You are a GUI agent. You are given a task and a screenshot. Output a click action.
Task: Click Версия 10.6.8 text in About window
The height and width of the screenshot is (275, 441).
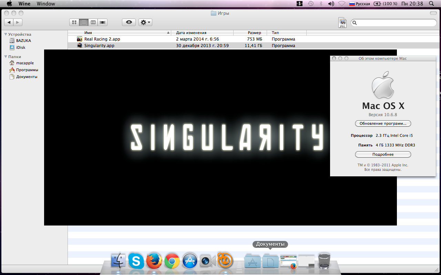[383, 115]
